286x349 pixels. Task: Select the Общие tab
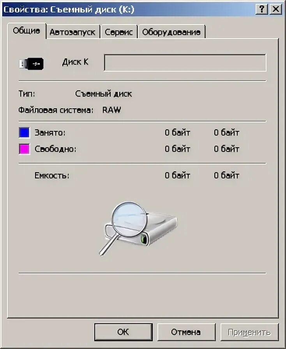click(x=26, y=31)
